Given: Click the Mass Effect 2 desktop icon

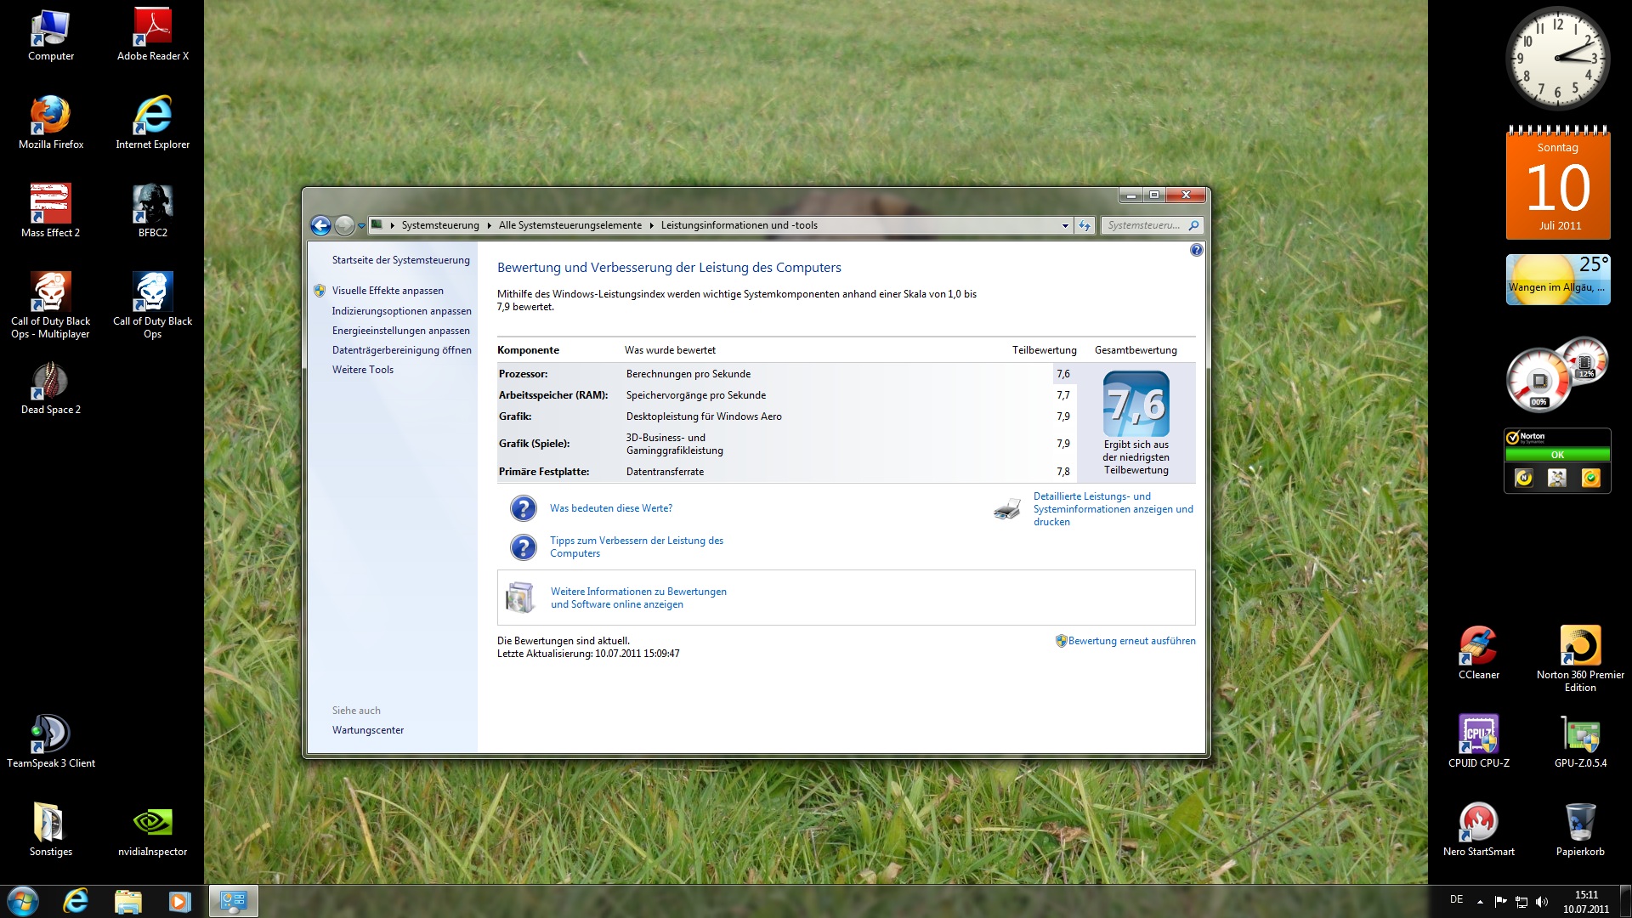Looking at the screenshot, I should [x=51, y=204].
